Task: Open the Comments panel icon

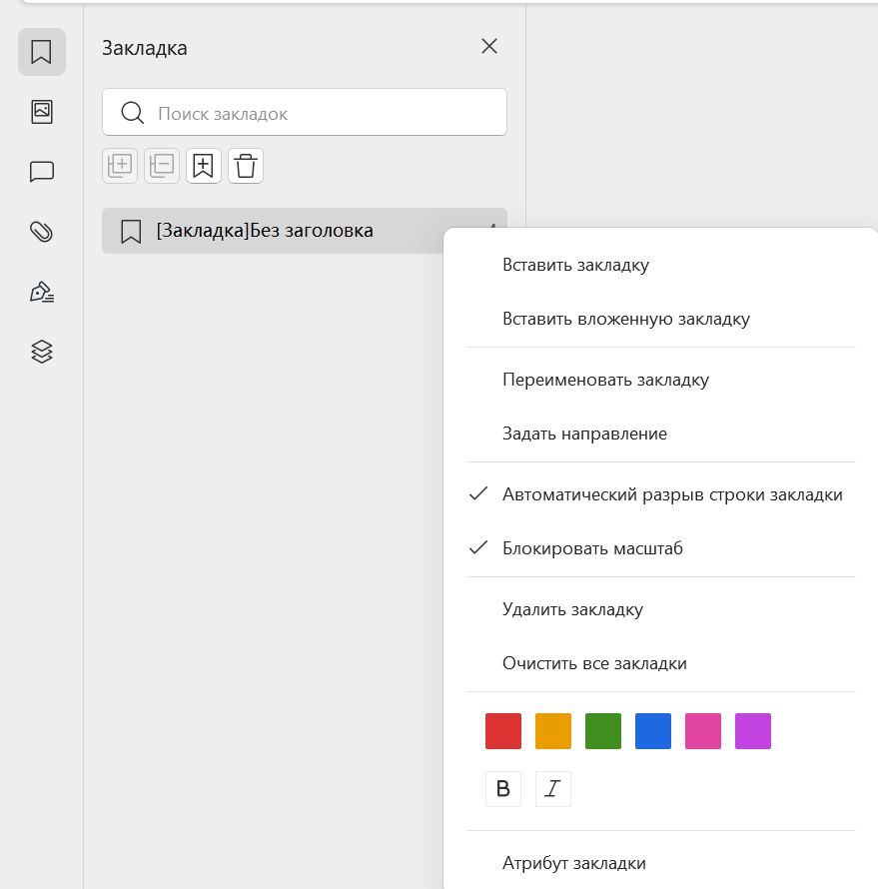Action: coord(41,172)
